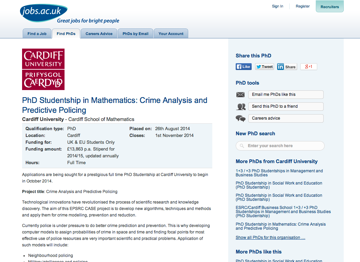Click the Careers advice tool button
Image resolution: width=360 pixels, height=262 pixels.
pos(286,118)
